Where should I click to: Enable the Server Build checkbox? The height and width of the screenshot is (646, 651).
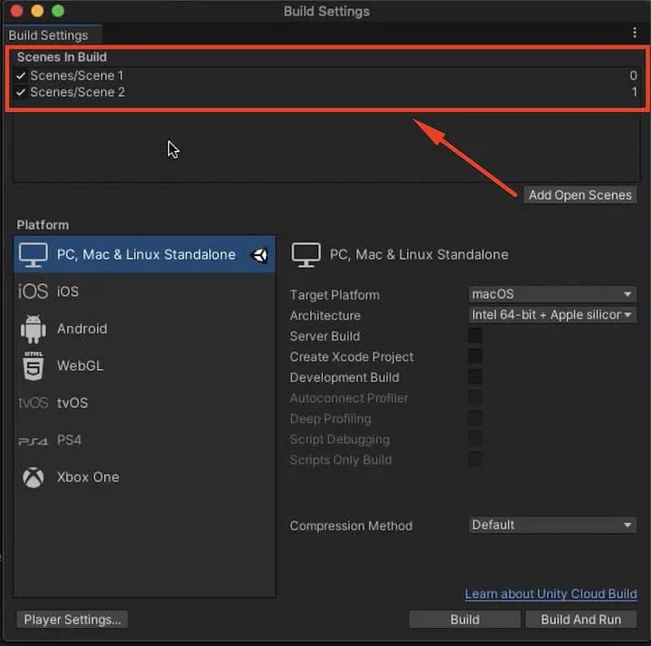(476, 336)
